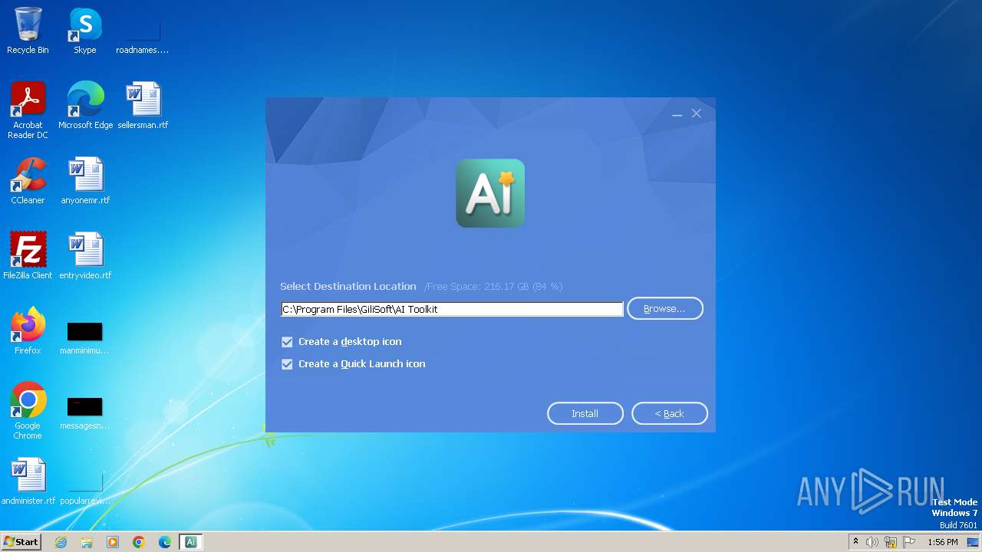Select AI Toolkit installer taskbar button
This screenshot has width=982, height=552.
(191, 542)
